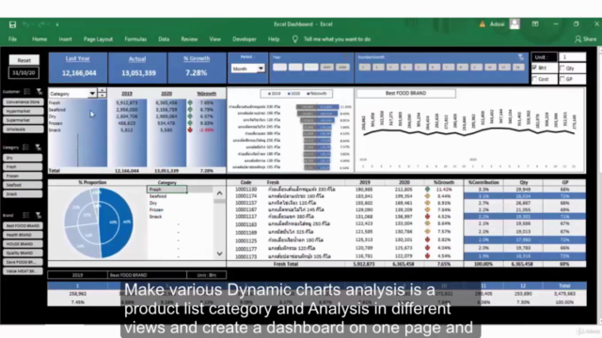Open the Period Month dropdown
Viewport: 602px width, 338px height.
pyautogui.click(x=261, y=69)
